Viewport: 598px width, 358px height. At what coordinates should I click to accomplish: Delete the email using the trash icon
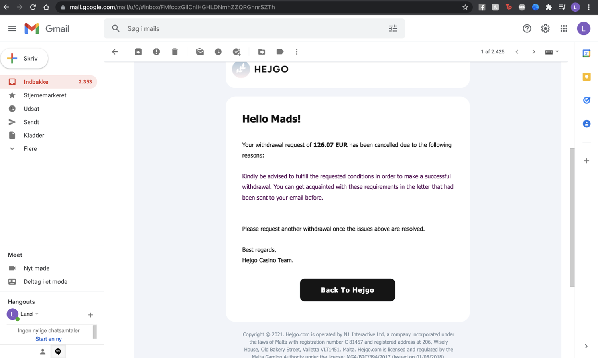(175, 52)
